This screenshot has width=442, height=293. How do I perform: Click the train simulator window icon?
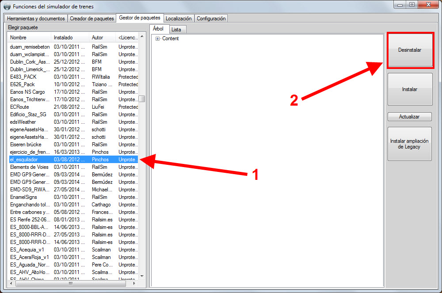[x=6, y=7]
